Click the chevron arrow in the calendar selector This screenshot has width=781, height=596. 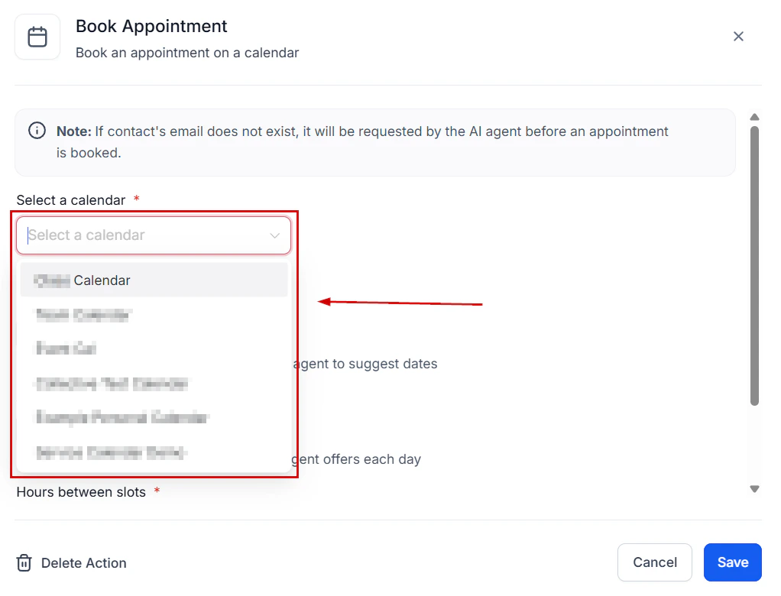point(274,235)
